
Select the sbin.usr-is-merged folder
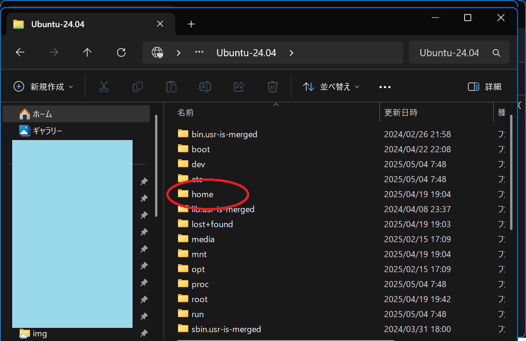[226, 329]
